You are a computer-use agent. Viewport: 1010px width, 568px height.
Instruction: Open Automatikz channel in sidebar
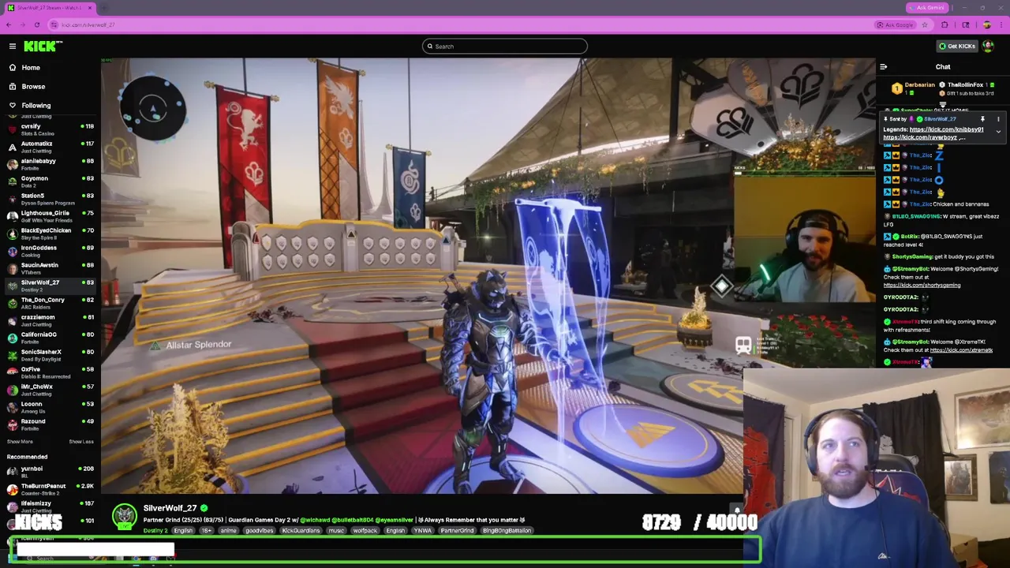pos(49,147)
